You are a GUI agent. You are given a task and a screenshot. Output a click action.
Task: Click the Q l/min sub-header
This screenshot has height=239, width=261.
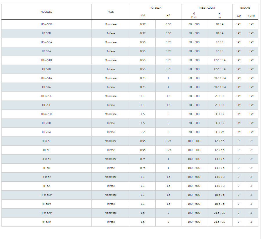click(x=194, y=15)
